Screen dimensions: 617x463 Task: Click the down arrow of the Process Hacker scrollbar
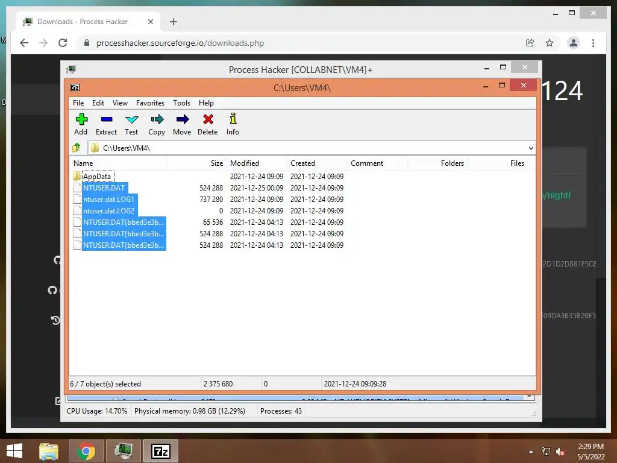click(x=530, y=397)
